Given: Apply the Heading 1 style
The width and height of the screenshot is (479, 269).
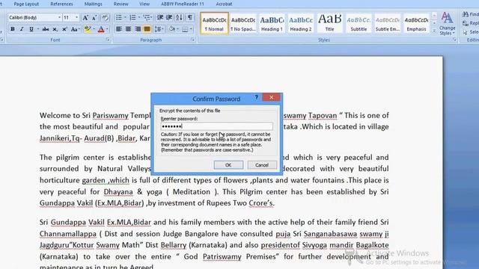Looking at the screenshot, I should coord(272,23).
